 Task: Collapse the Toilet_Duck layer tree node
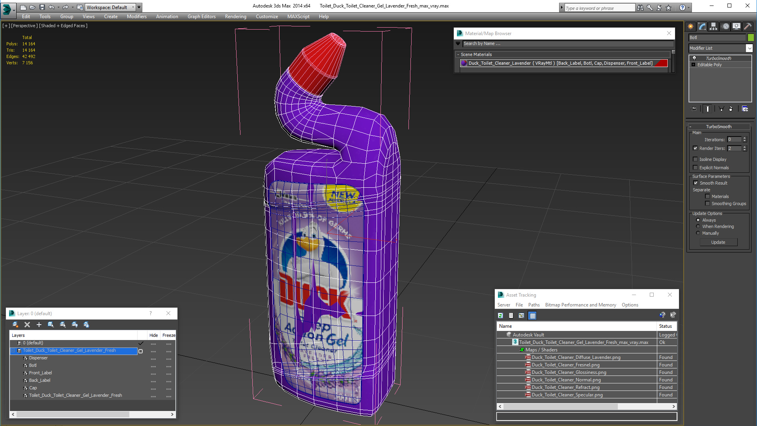(x=13, y=350)
